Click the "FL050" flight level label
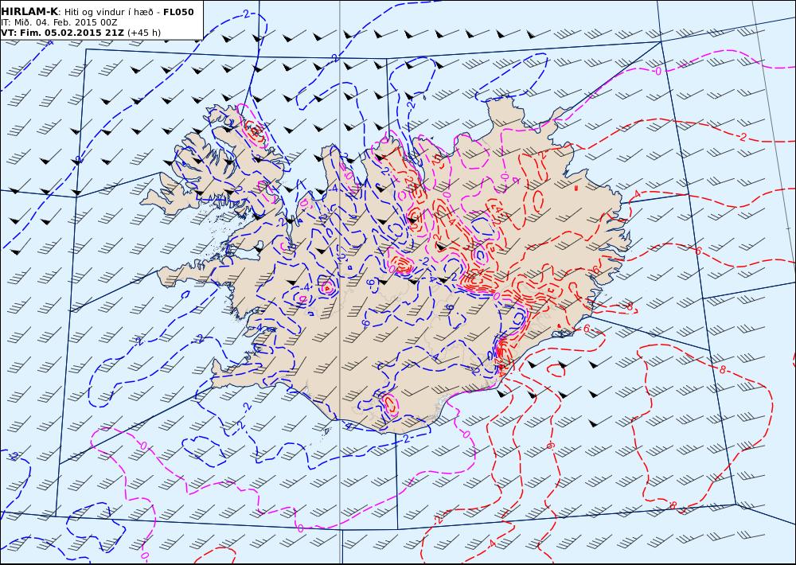This screenshot has height=565, width=796. 178,12
